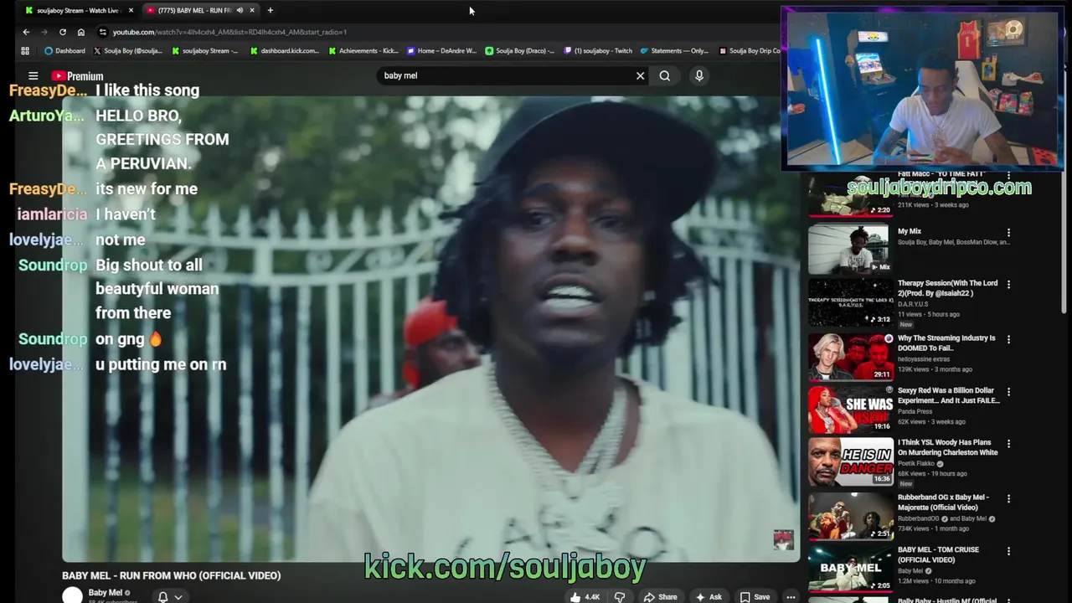Open 'Why The Streaming Industry Is DOOMED' title
1072x603 pixels.
point(946,343)
